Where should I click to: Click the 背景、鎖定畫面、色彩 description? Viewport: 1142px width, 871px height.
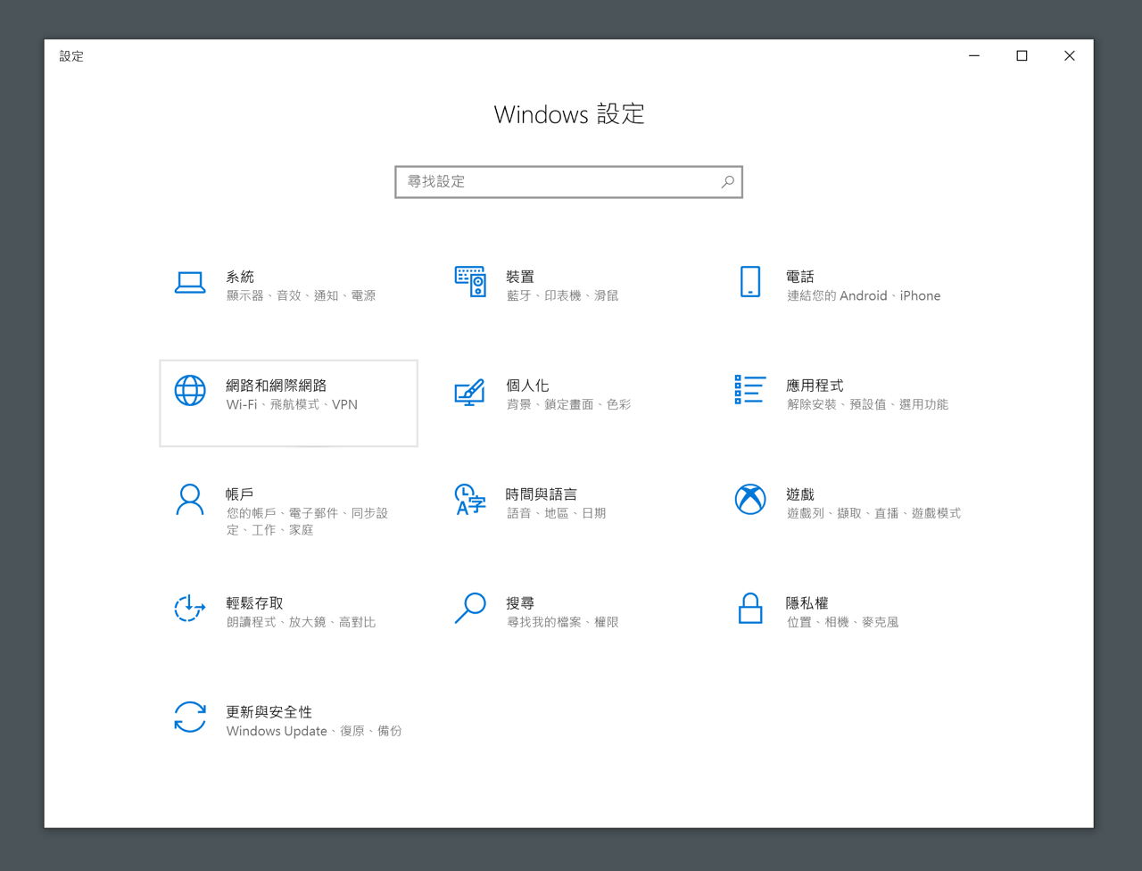[x=568, y=404]
